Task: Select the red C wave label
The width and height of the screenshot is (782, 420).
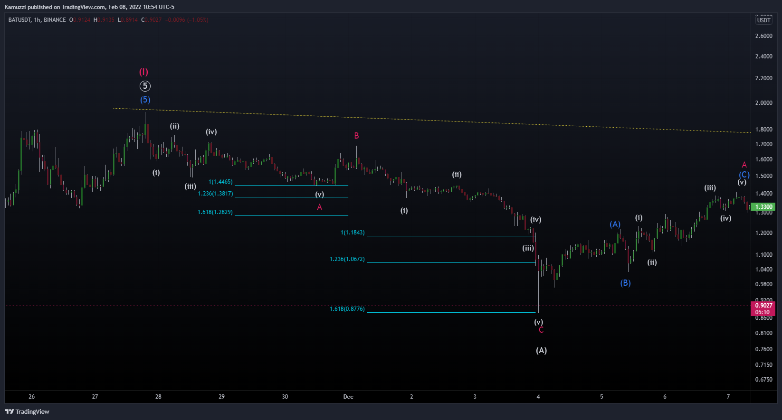Action: tap(541, 330)
